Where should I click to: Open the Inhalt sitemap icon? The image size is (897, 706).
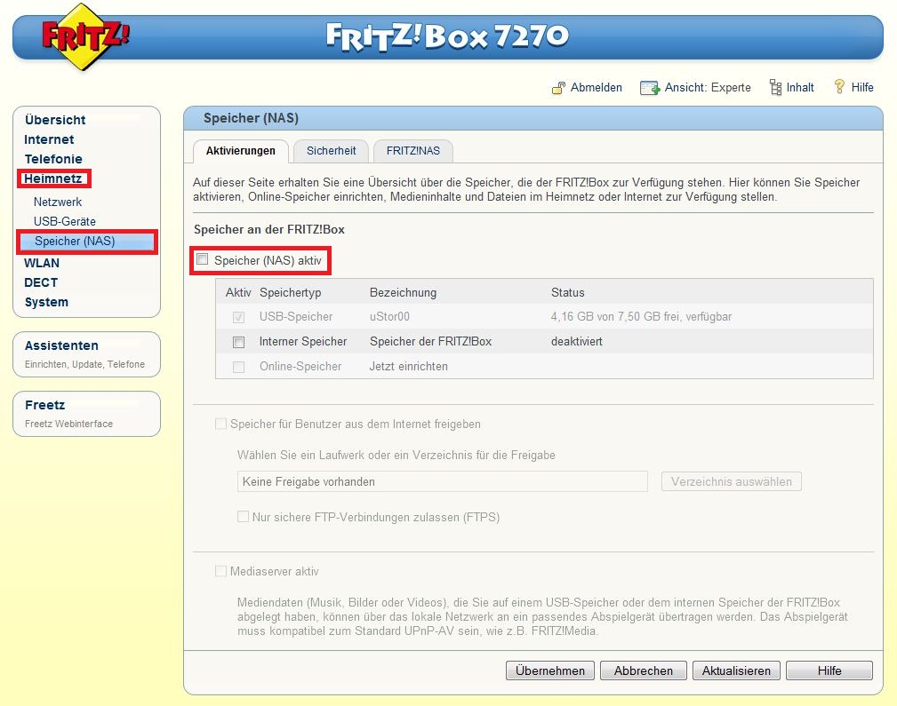pyautogui.click(x=775, y=87)
